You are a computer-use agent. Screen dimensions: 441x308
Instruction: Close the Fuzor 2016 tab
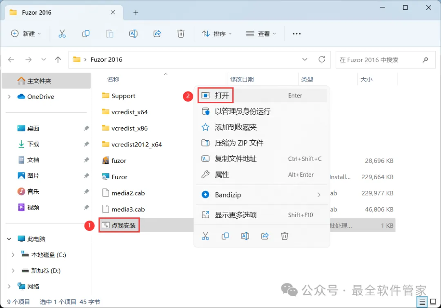[113, 12]
